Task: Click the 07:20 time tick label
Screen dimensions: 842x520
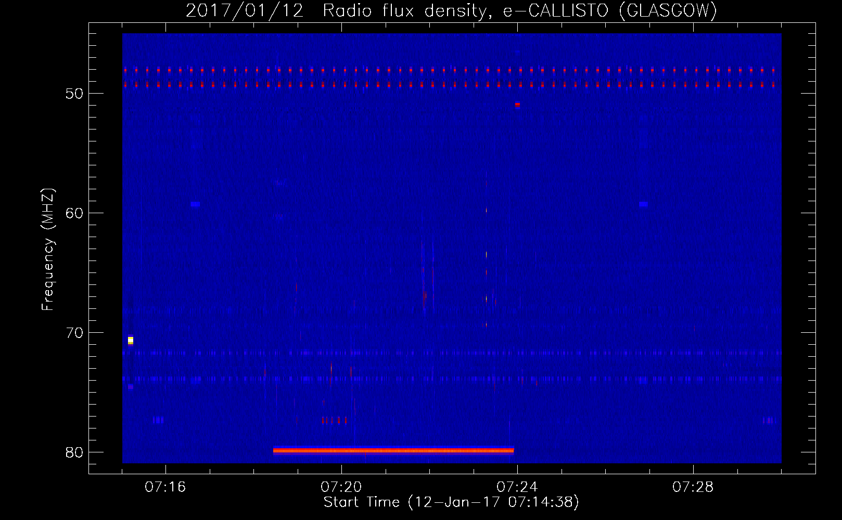Action: point(341,487)
